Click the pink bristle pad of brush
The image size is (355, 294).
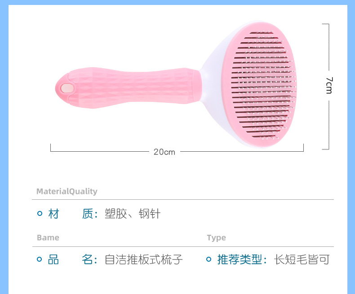(259, 84)
